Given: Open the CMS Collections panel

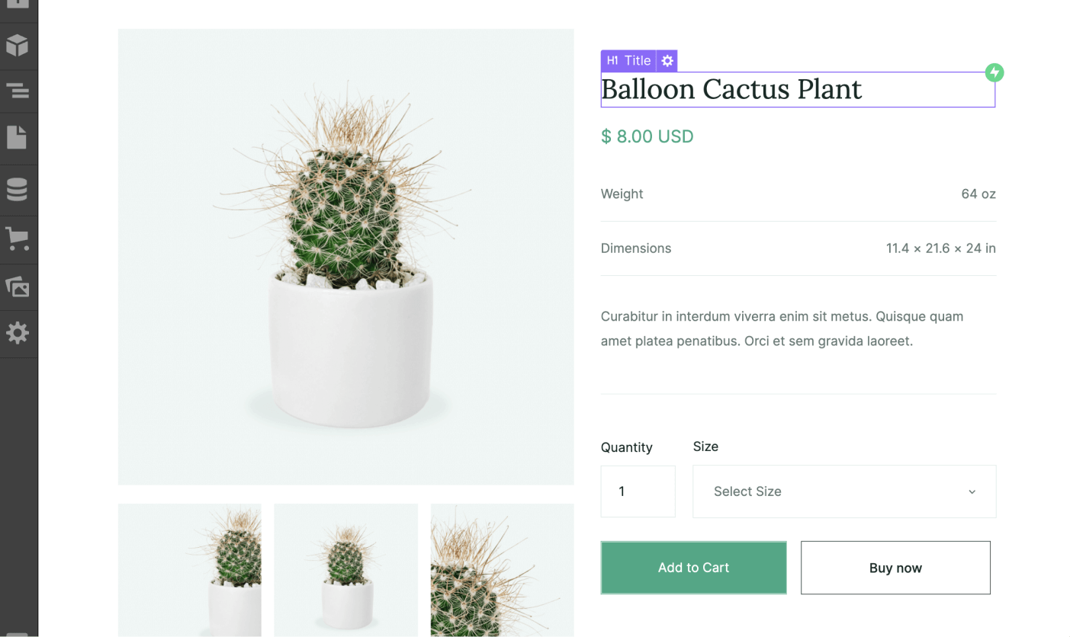Looking at the screenshot, I should [x=18, y=189].
